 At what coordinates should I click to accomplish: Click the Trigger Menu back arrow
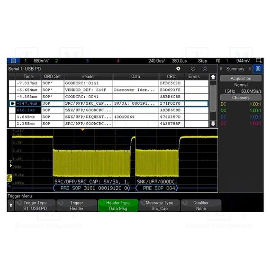pyautogui.click(x=11, y=205)
